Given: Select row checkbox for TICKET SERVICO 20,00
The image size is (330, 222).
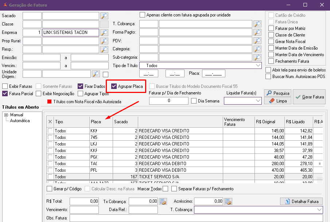Looking at the screenshot, I should click(x=50, y=176).
